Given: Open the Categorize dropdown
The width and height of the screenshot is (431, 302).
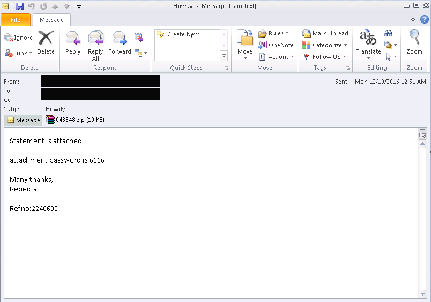Looking at the screenshot, I should click(325, 45).
